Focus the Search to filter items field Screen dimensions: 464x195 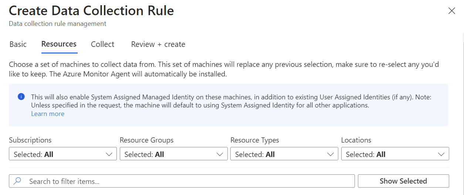[x=185, y=181]
